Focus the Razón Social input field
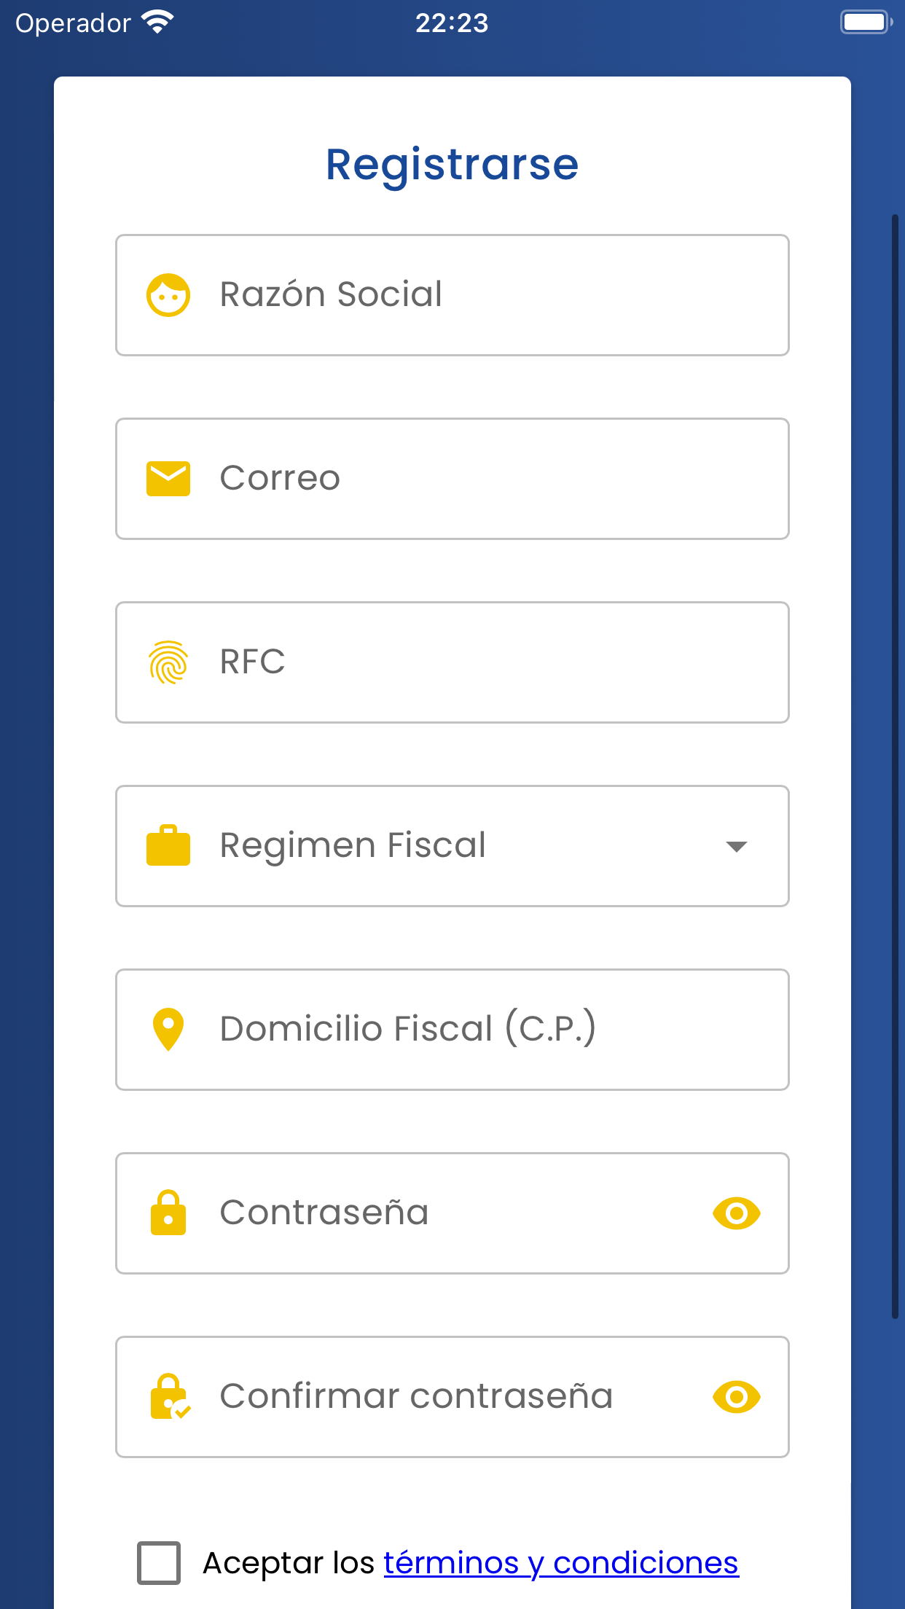The width and height of the screenshot is (905, 1609). (x=452, y=295)
